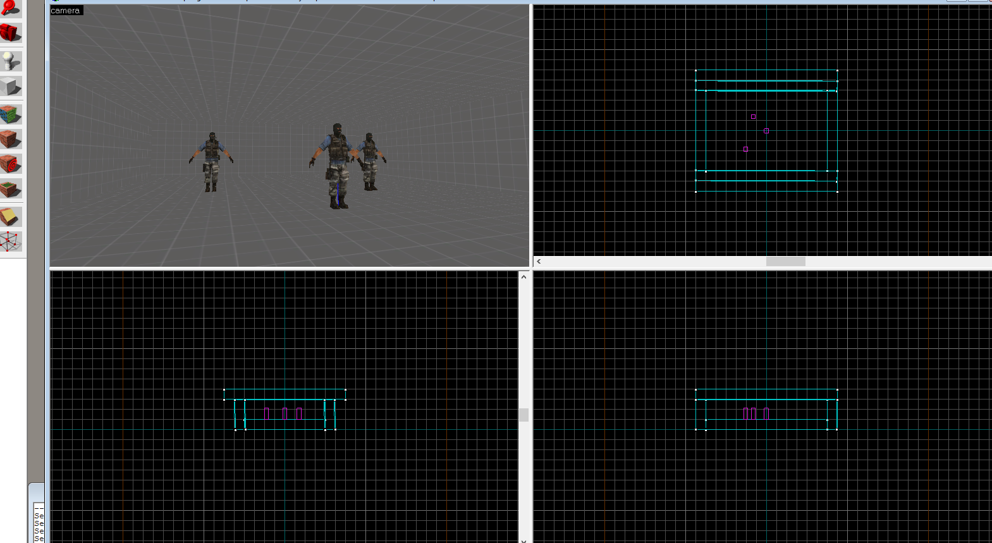Click the top view horizontal scrollbar thumb
This screenshot has height=543, width=992.
point(785,262)
